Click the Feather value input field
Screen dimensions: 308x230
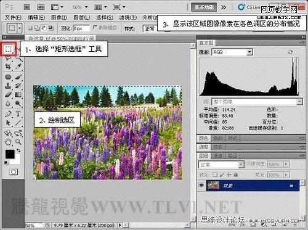[81, 28]
